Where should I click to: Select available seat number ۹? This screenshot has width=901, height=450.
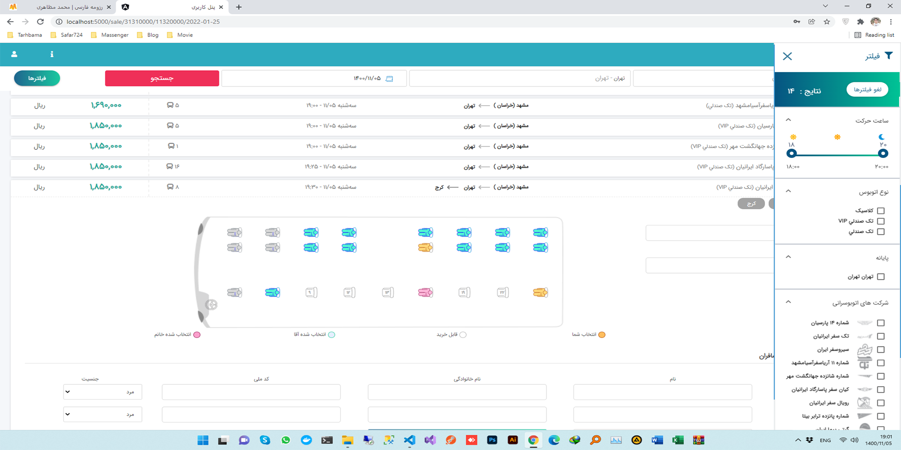[311, 292]
